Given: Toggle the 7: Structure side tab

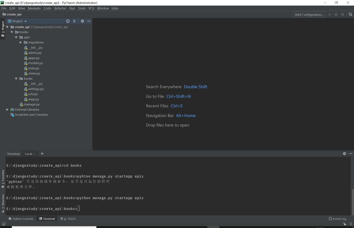Looking at the screenshot, I should tap(3, 203).
